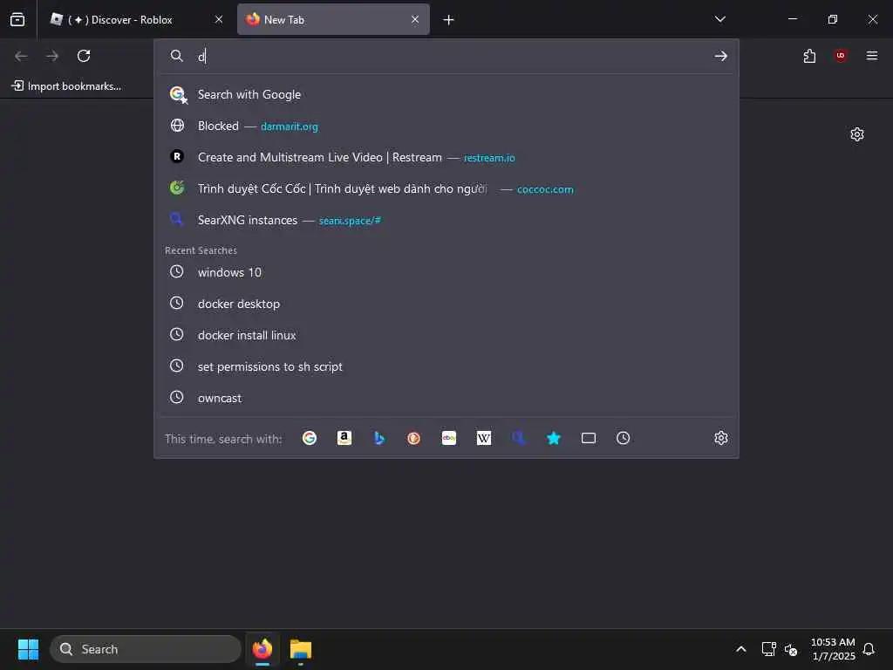This screenshot has width=893, height=670.
Task: Open muted volume tray icon
Action: tap(791, 649)
